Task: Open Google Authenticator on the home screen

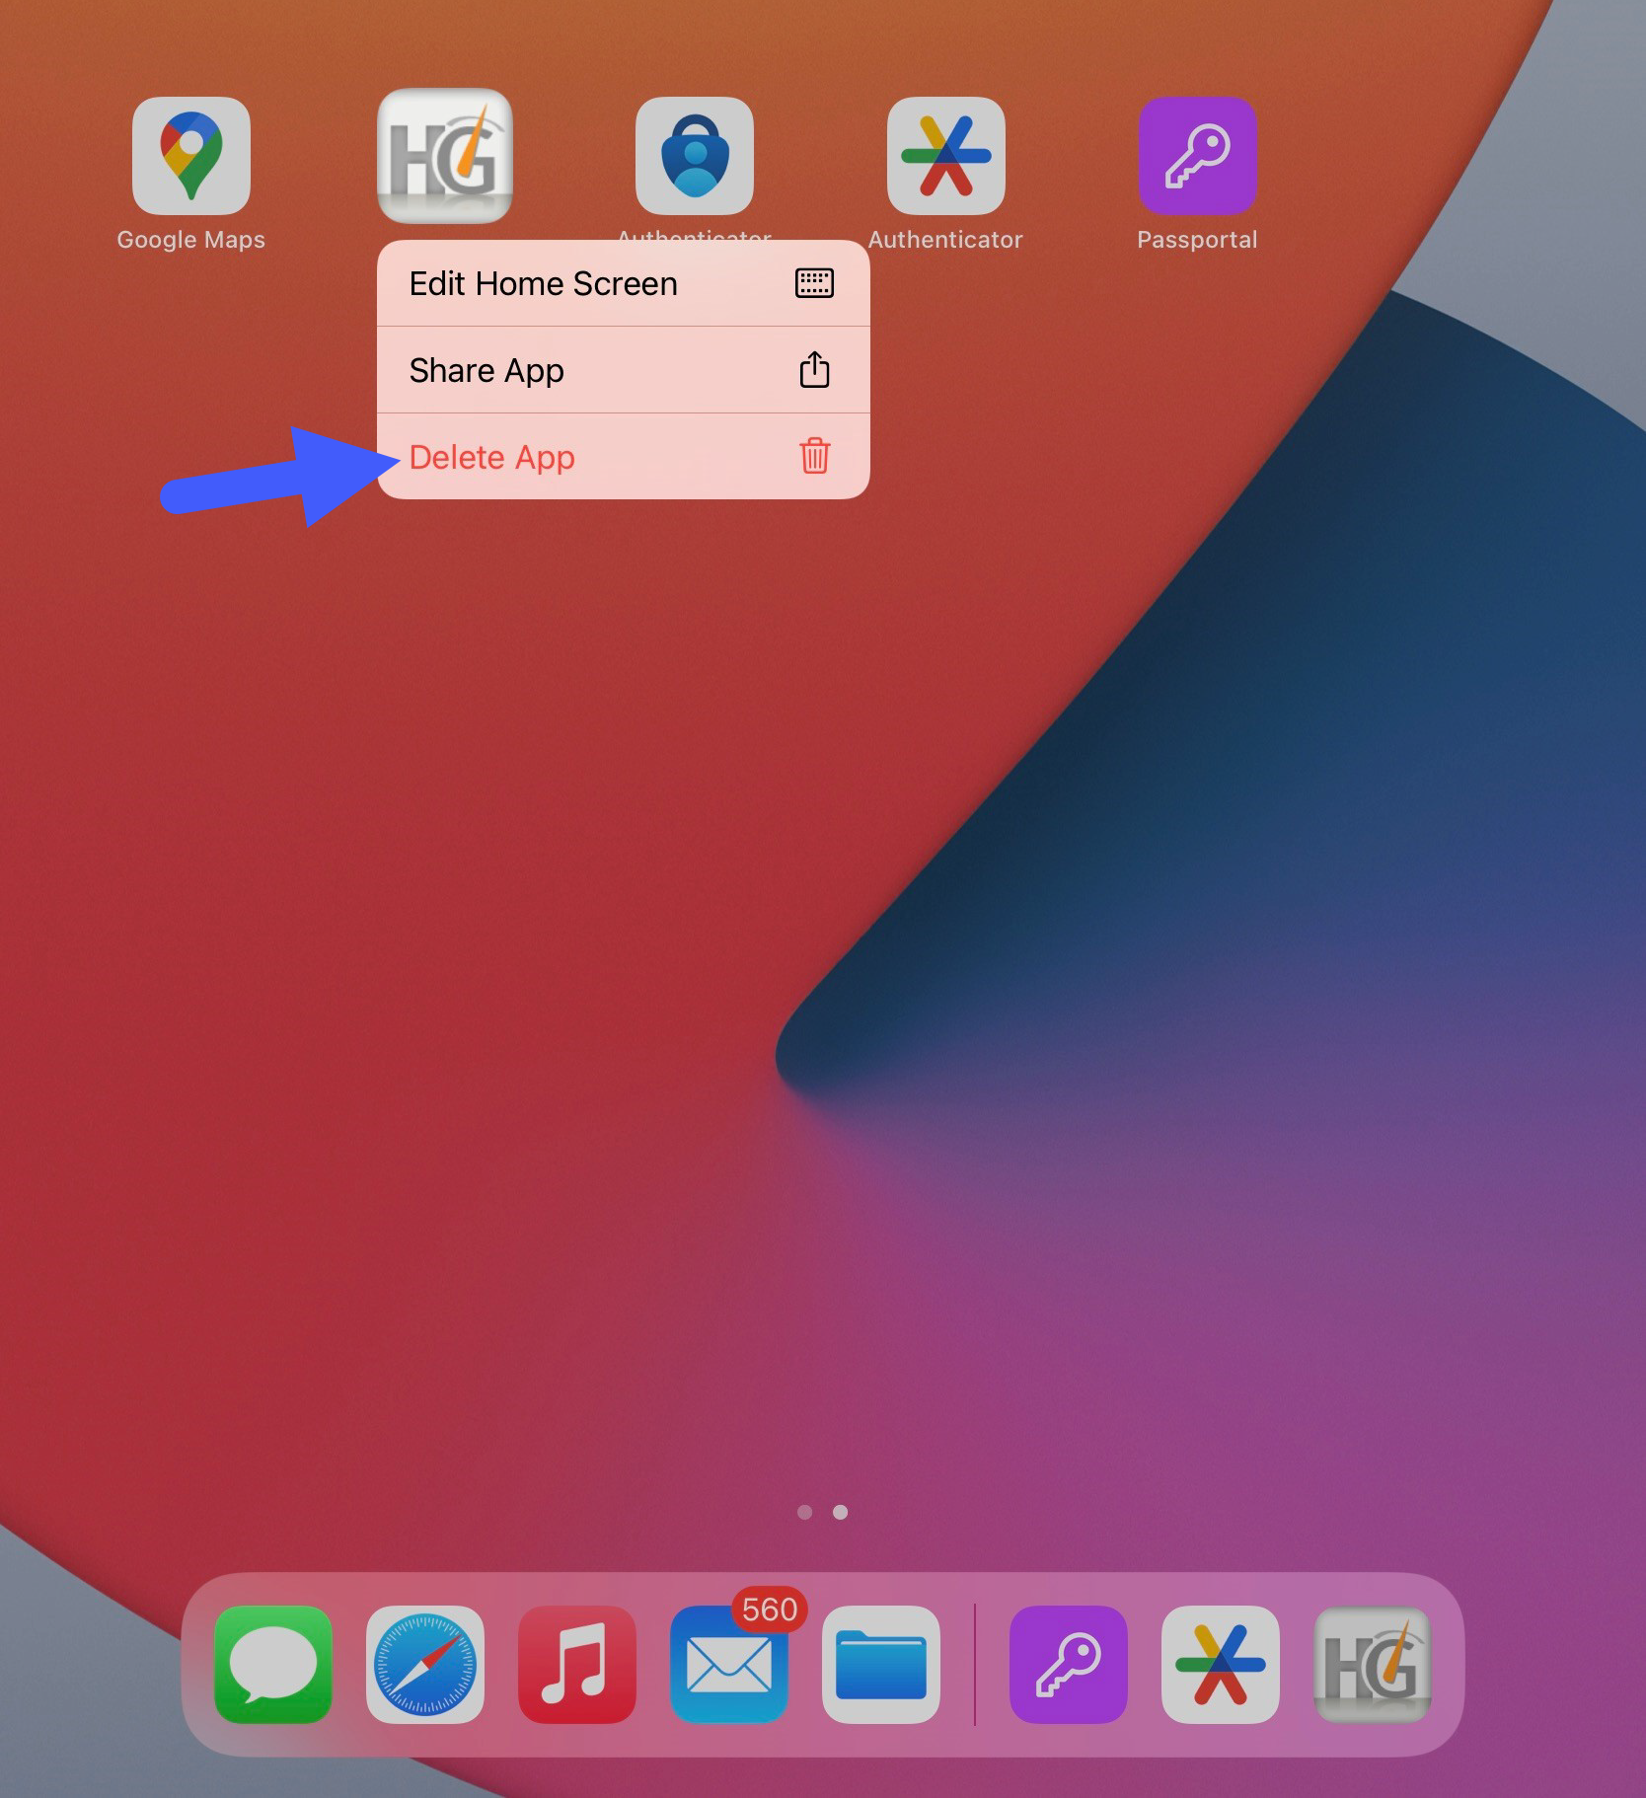Action: tap(945, 156)
